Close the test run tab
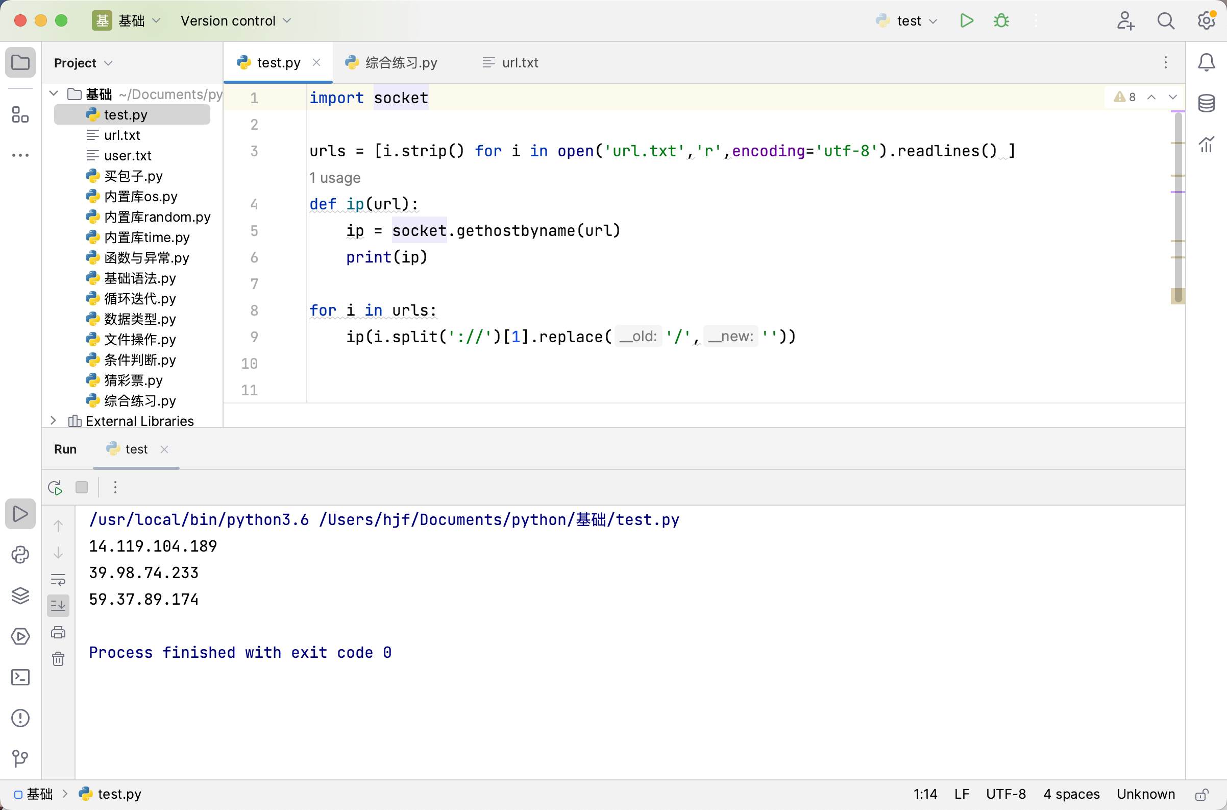Viewport: 1227px width, 810px height. tap(164, 449)
